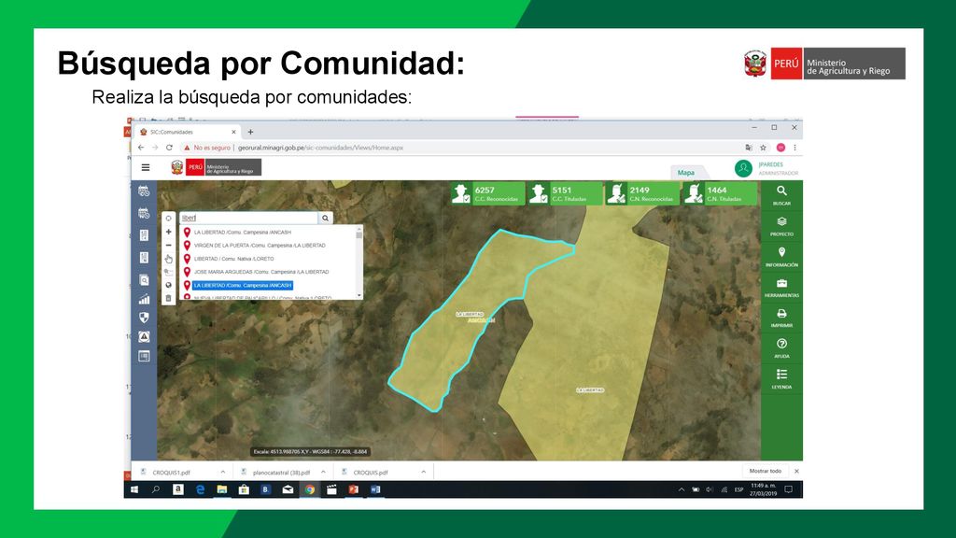The image size is (956, 538).
Task: Choose VIRGEN DE LA PUERTA result
Action: click(260, 246)
